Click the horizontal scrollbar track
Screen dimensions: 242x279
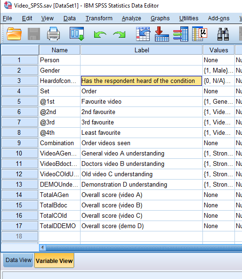[x=144, y=247]
